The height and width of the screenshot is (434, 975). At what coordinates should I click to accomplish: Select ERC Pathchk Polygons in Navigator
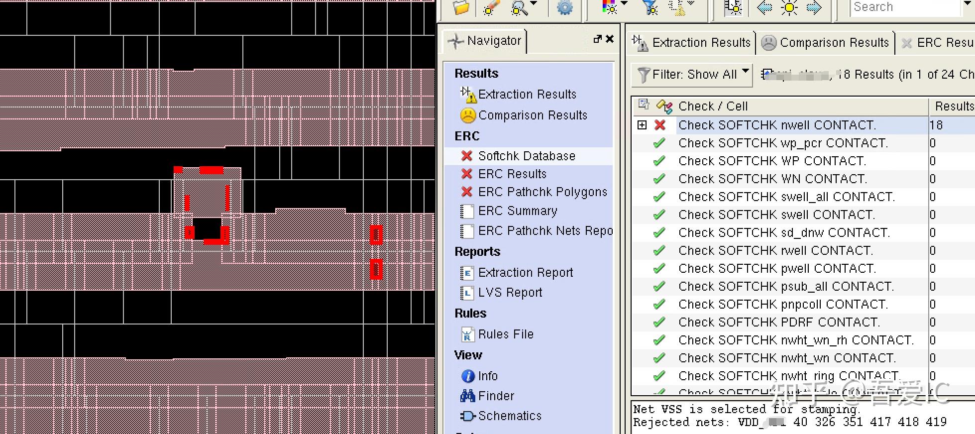pyautogui.click(x=542, y=192)
